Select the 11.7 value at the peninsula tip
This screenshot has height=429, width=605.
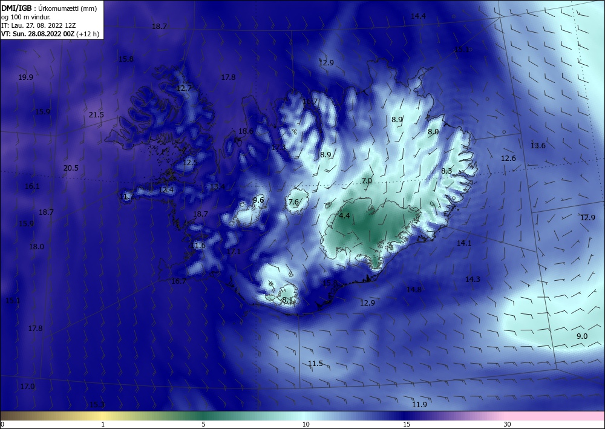(127, 197)
